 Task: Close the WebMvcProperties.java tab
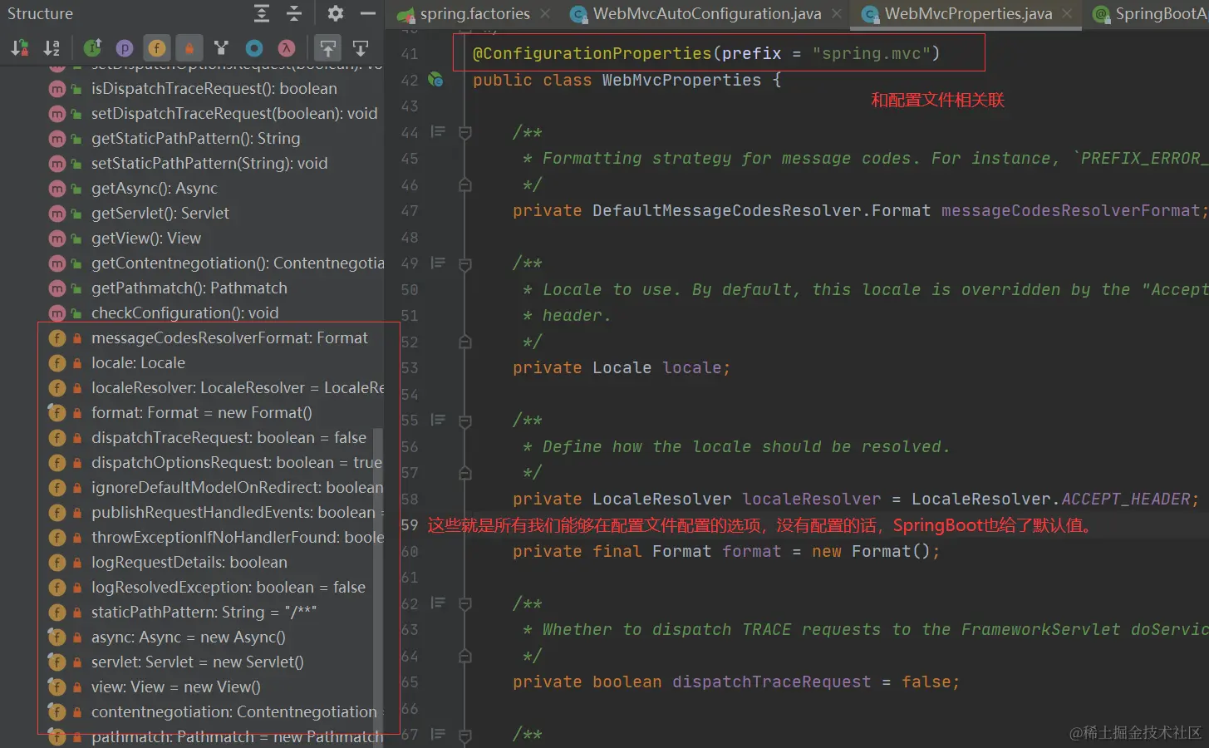[x=1068, y=13]
